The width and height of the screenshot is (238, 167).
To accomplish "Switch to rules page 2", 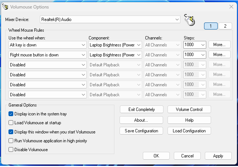I will (x=225, y=26).
